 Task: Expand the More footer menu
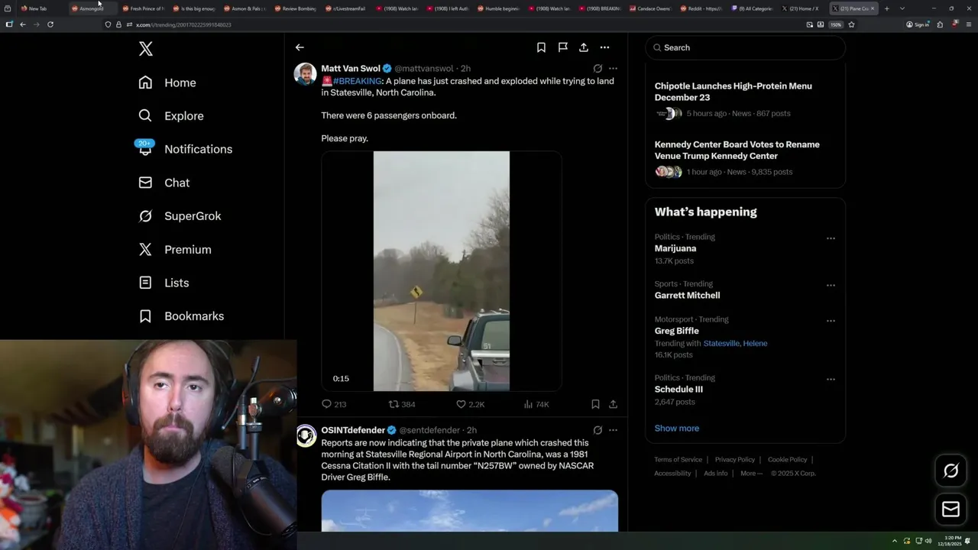tap(751, 474)
